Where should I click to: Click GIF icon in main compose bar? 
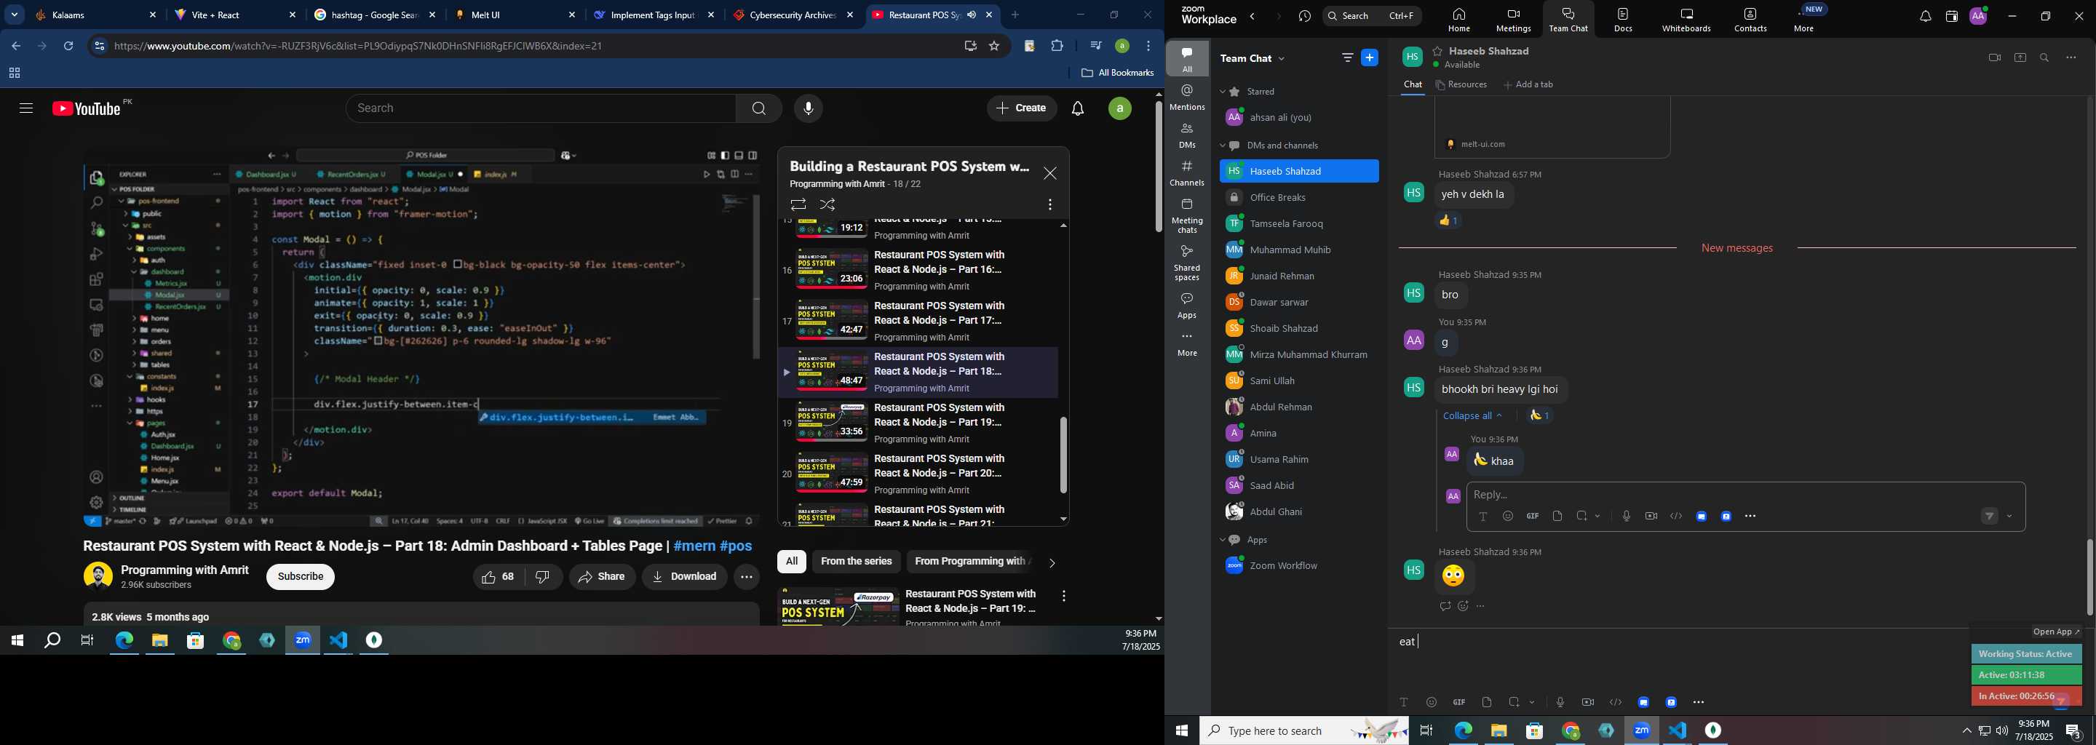coord(1459,703)
